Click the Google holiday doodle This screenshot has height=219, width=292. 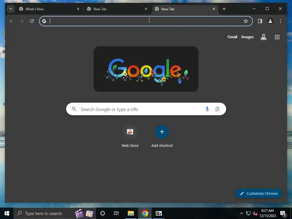click(146, 69)
